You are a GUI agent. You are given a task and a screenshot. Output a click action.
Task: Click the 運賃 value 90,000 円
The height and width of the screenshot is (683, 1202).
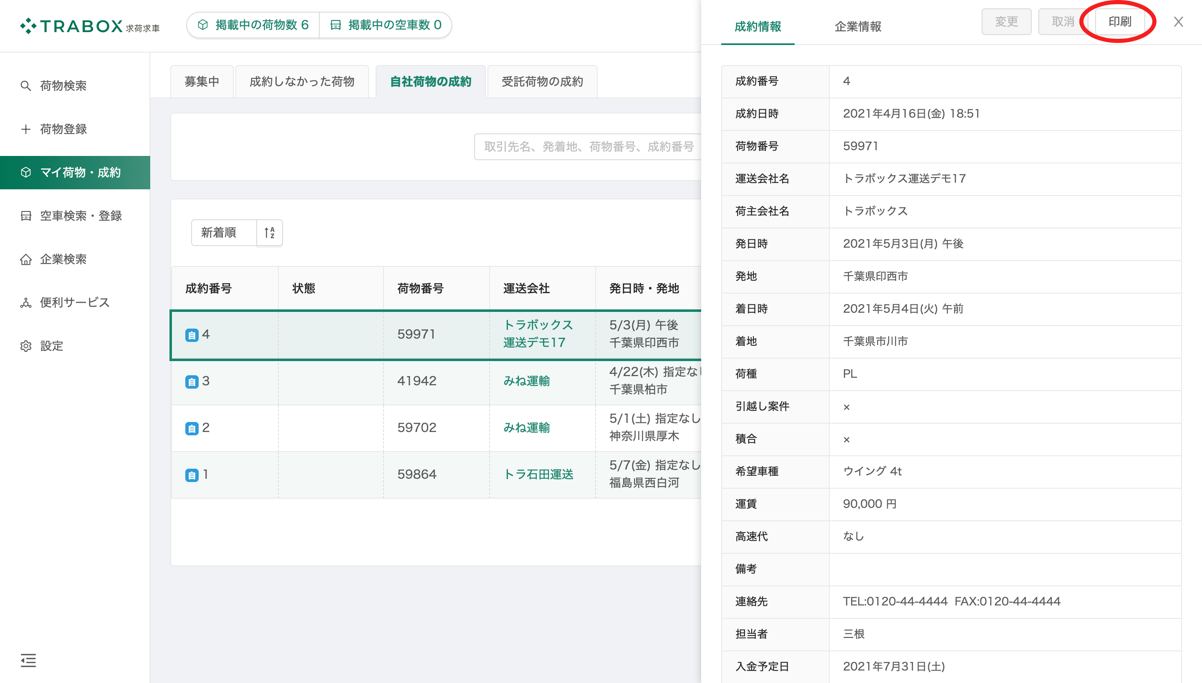[x=870, y=504]
